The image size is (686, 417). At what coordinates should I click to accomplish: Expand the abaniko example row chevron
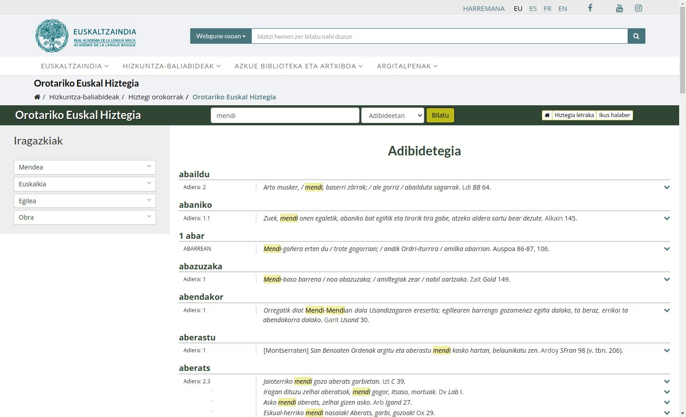pos(667,218)
